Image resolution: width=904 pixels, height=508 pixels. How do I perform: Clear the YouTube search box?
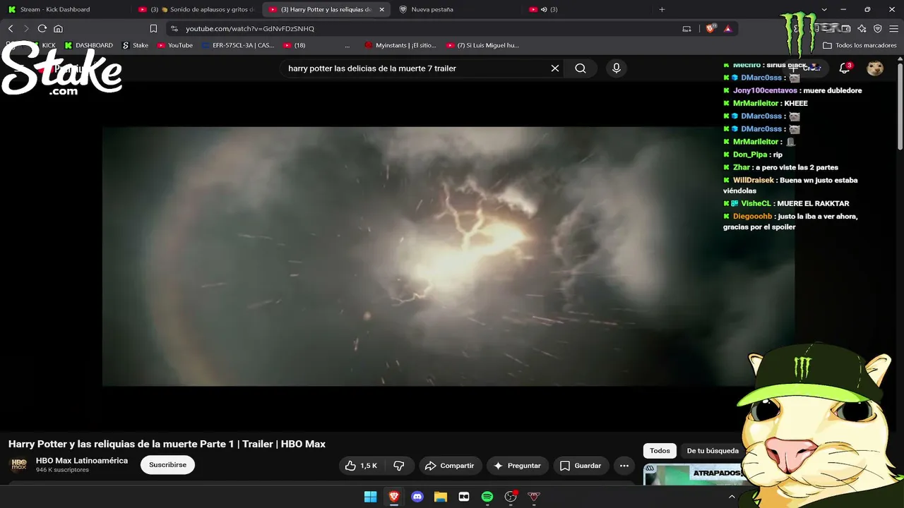tap(555, 68)
